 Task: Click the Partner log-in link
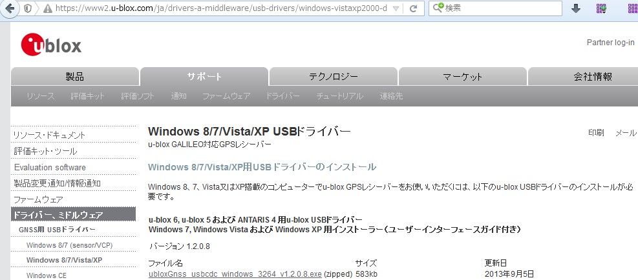pos(610,43)
